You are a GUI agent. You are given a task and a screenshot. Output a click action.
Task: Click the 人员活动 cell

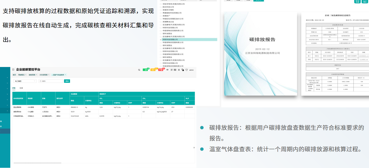click(x=48, y=112)
